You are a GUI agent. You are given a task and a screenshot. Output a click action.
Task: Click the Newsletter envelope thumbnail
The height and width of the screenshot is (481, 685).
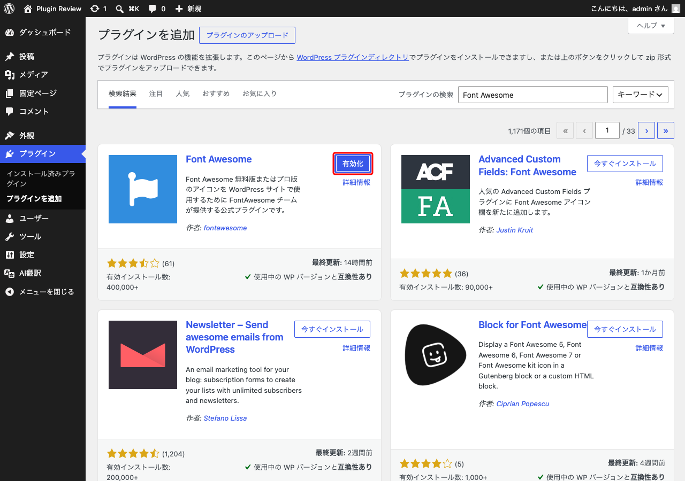(x=143, y=355)
